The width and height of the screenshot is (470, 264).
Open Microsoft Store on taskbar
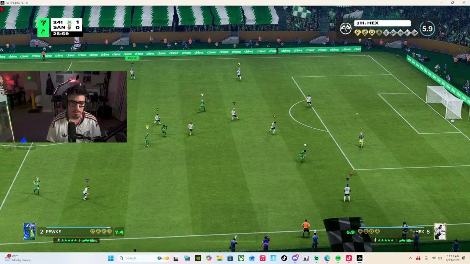(230, 258)
